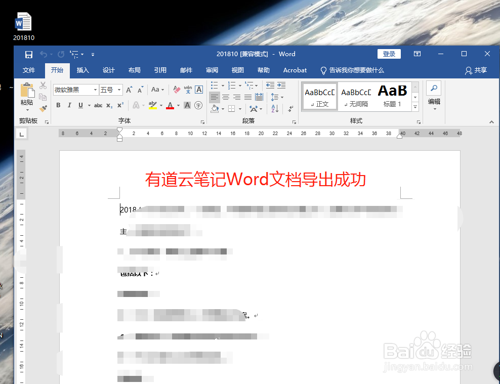Switch to the 审阅 tab
Viewport: 500px width, 384px height.
(212, 70)
